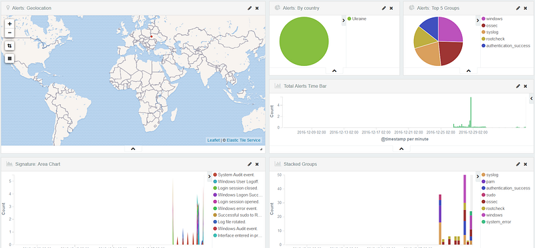Remove the Alerts: Geolocation panel
Image resolution: width=535 pixels, height=248 pixels.
[x=257, y=8]
